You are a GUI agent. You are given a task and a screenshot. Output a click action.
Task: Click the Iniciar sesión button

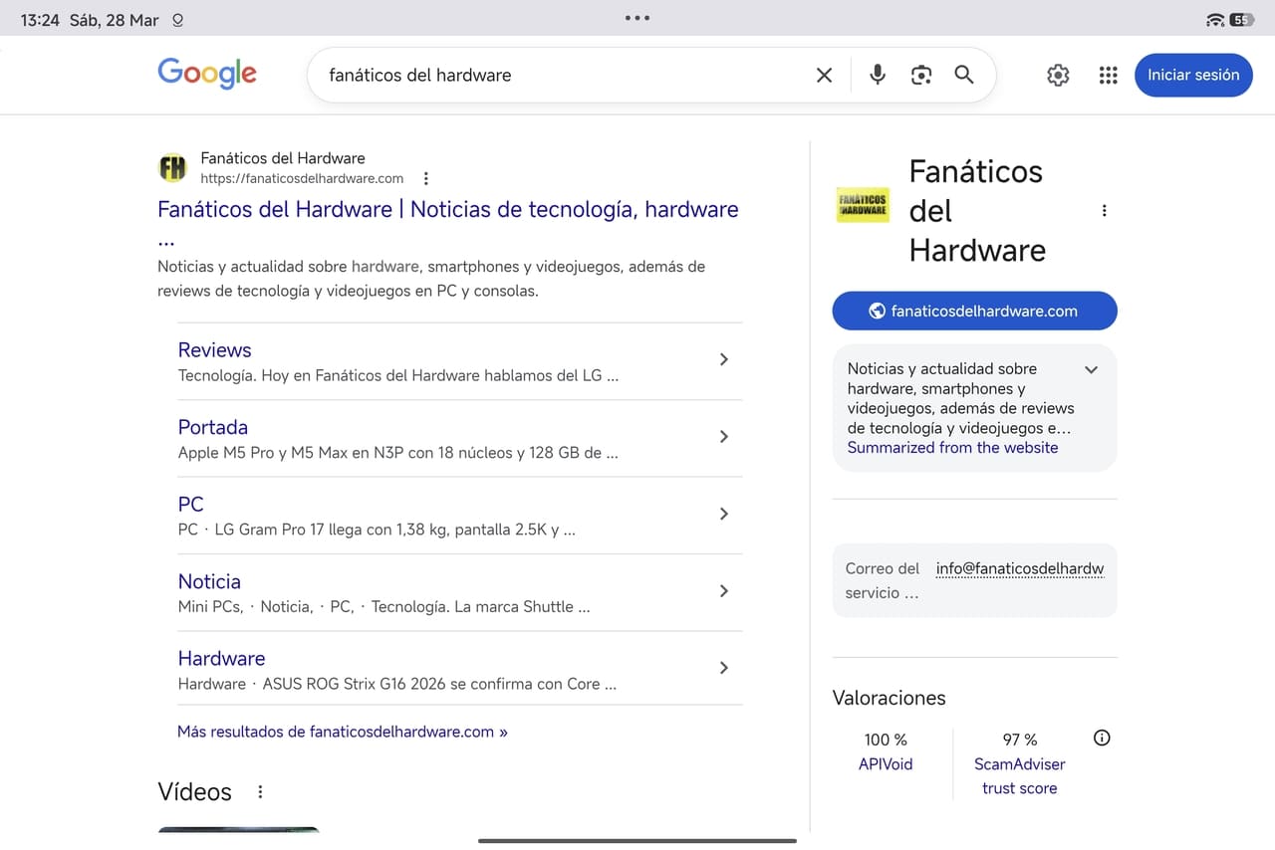pyautogui.click(x=1192, y=75)
